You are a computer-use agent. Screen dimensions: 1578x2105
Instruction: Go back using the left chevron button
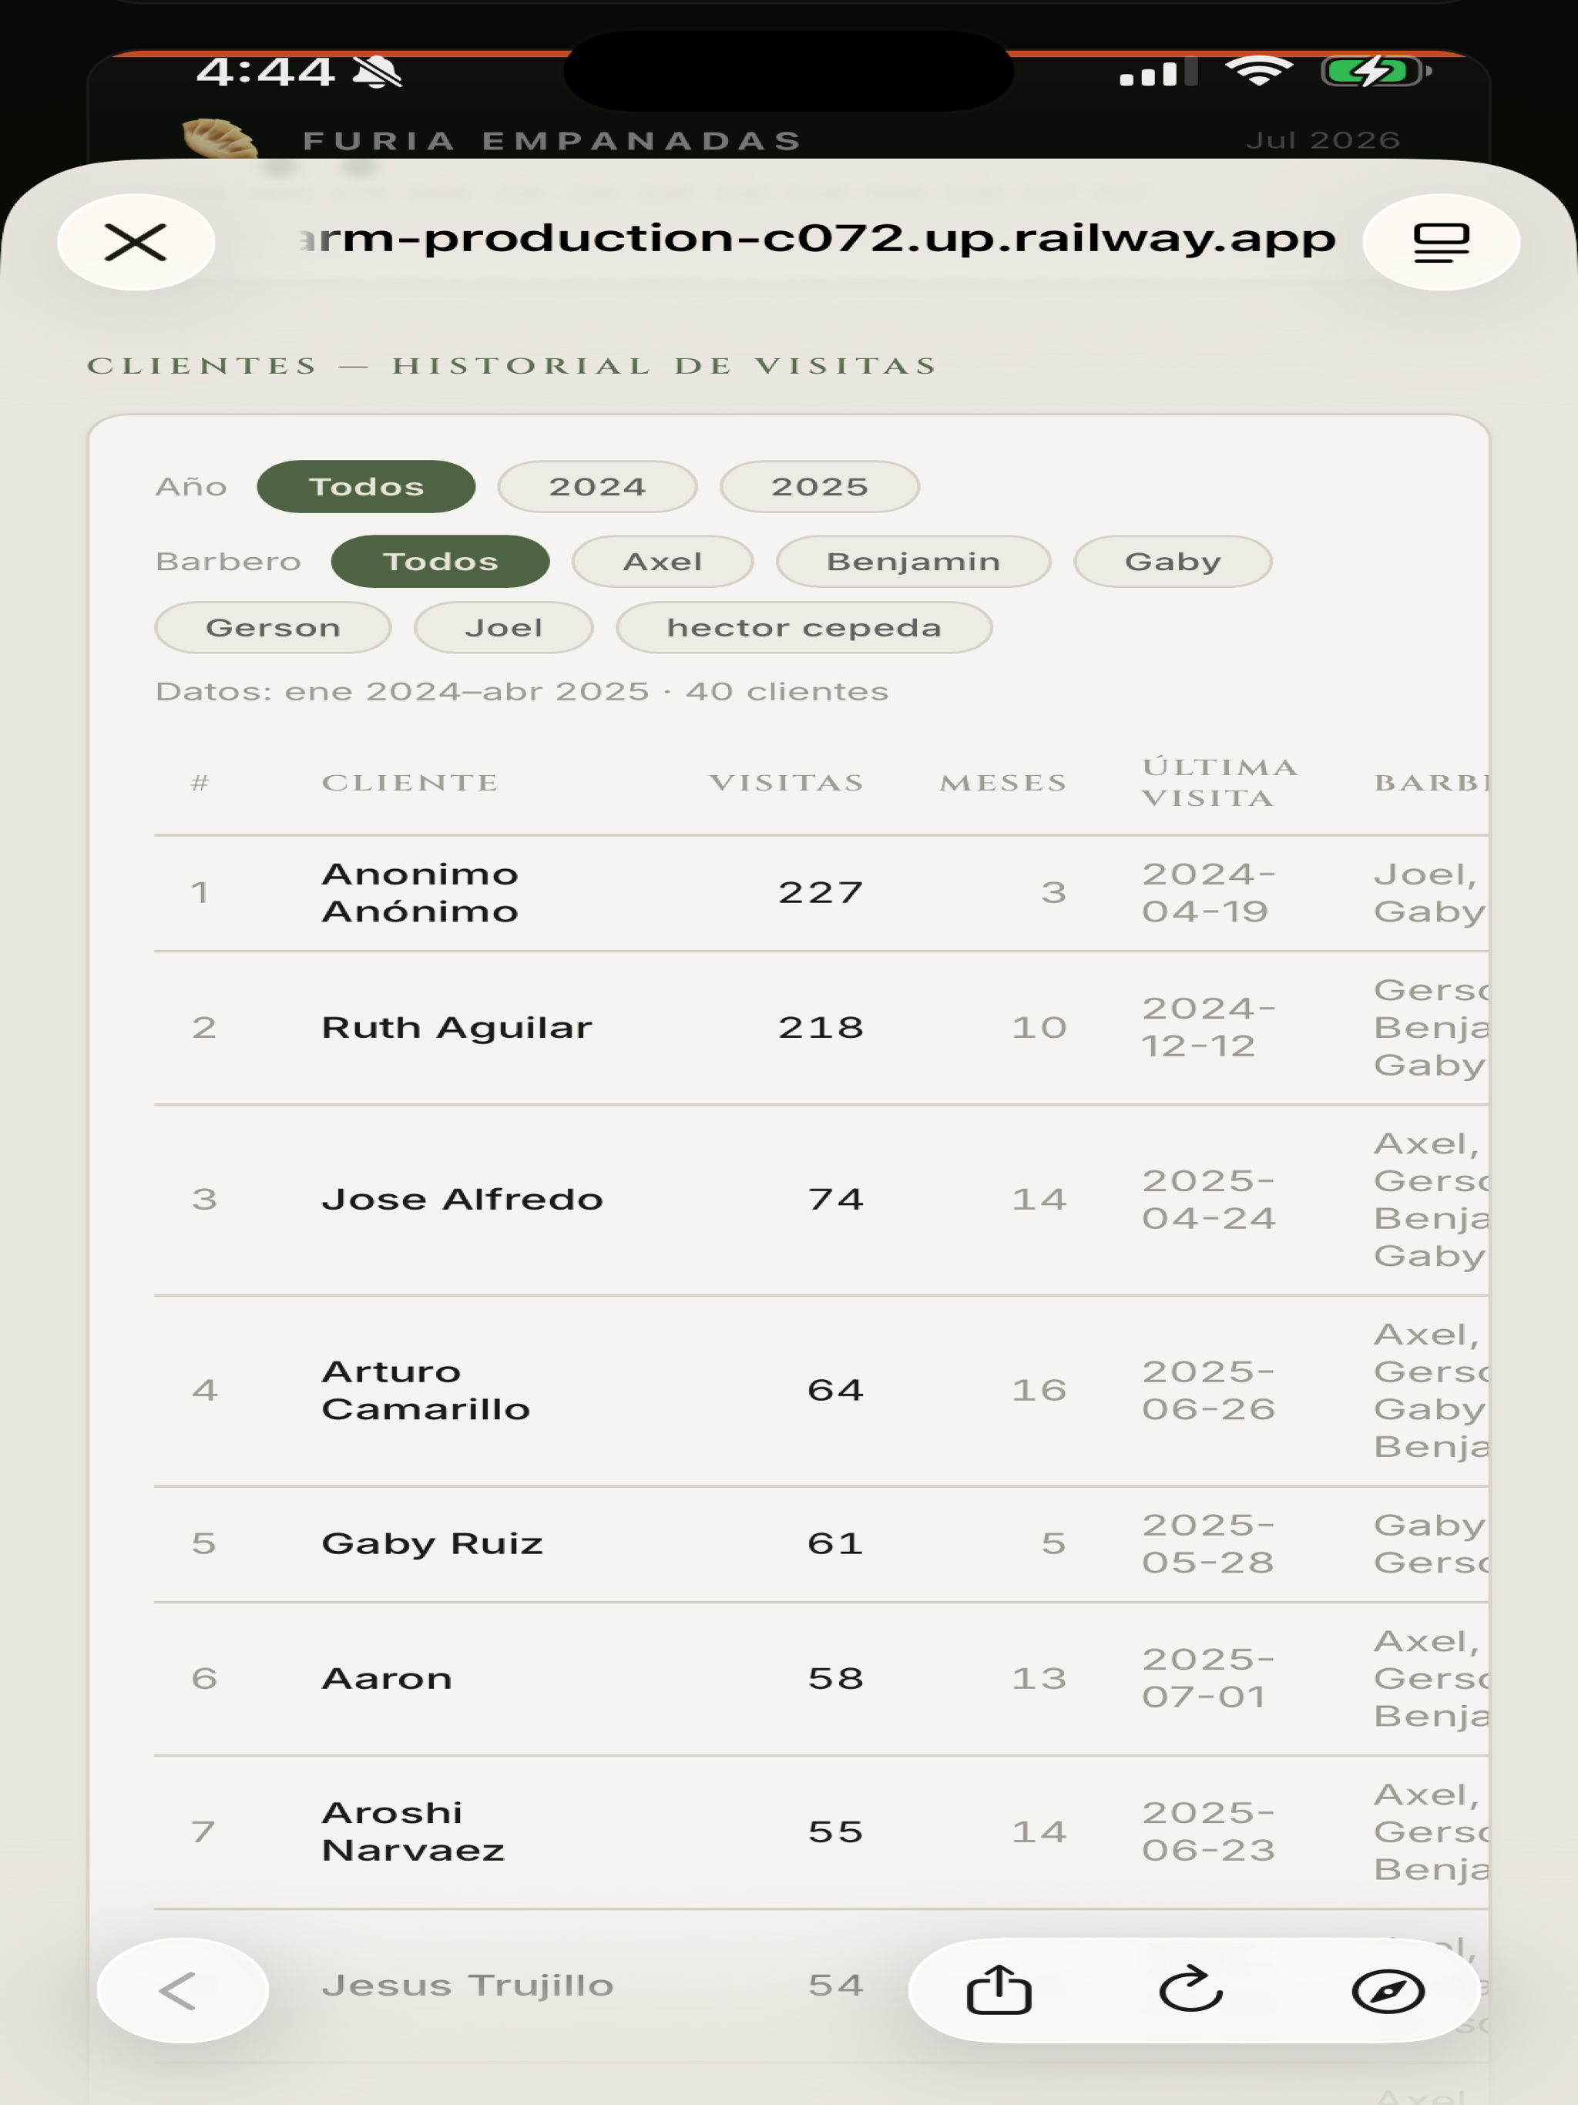pos(183,1991)
